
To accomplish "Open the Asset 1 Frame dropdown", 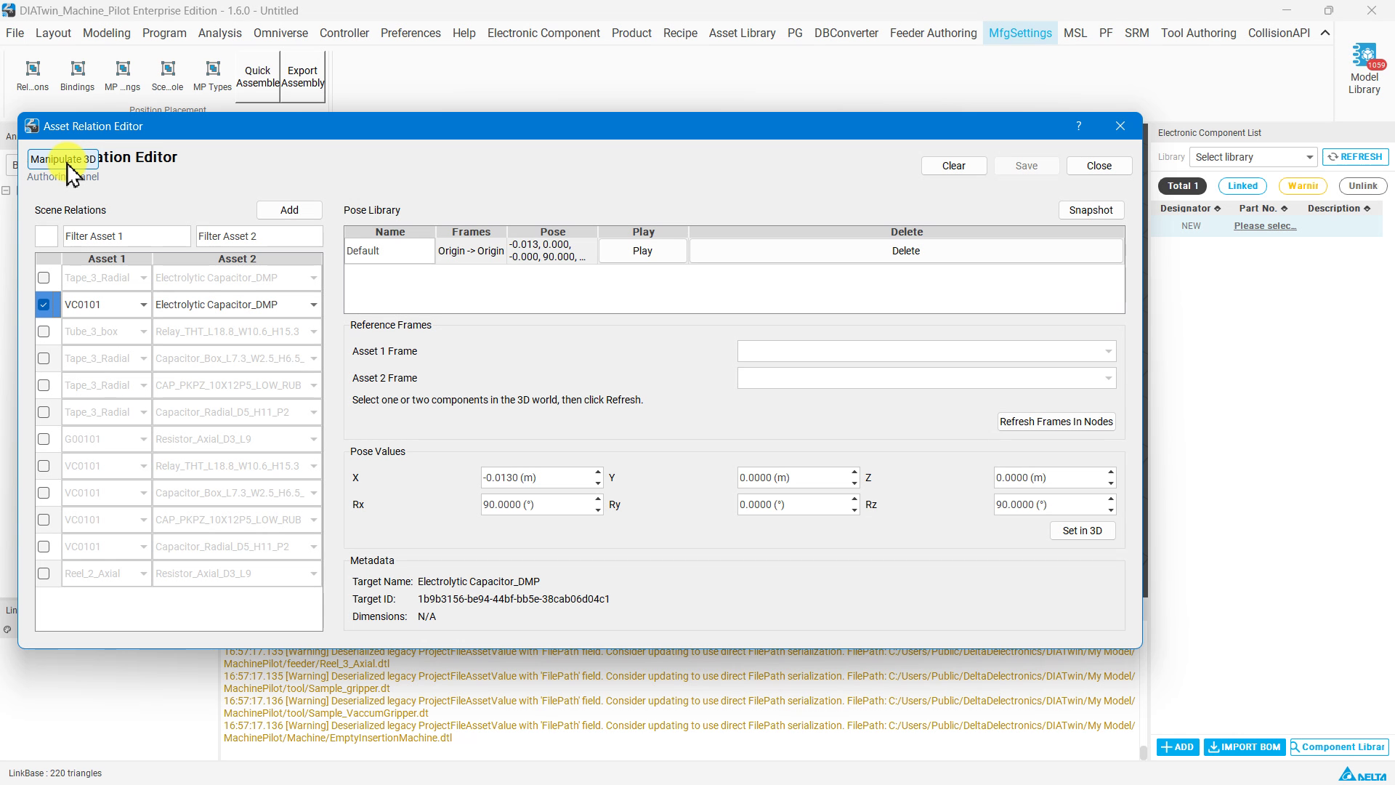I will tap(926, 351).
